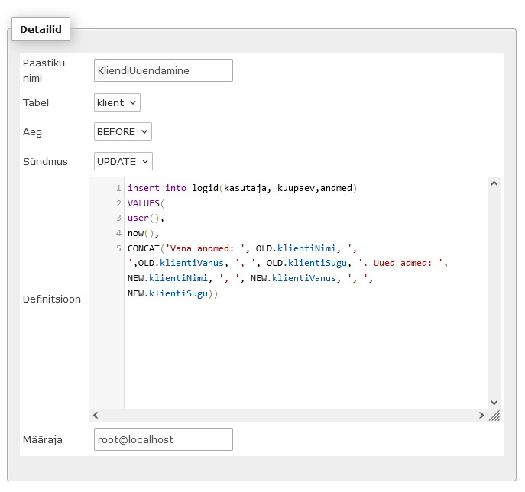Click the NEW.klientiSugu)) code line
This screenshot has height=492, width=525.
tap(173, 293)
